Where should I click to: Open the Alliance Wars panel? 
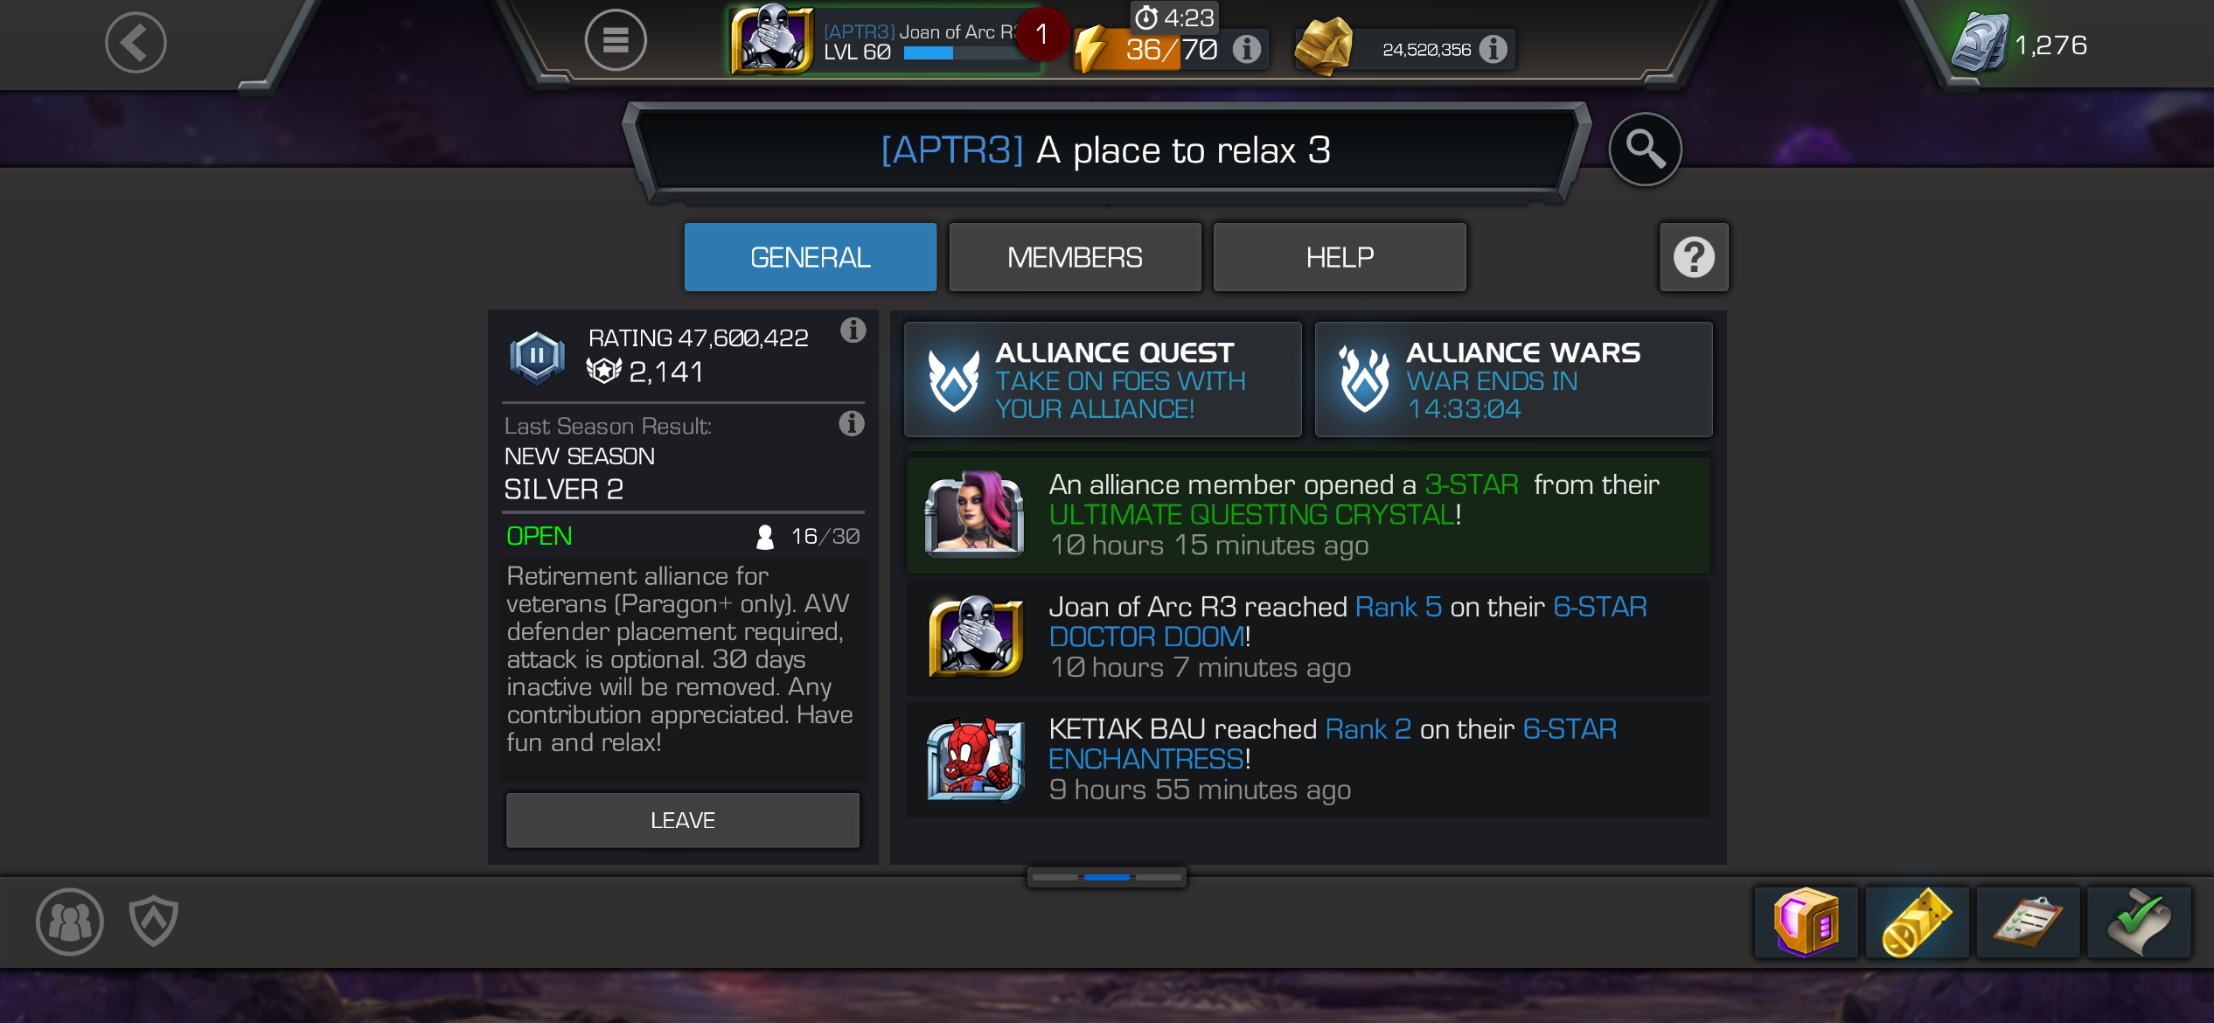pyautogui.click(x=1514, y=379)
